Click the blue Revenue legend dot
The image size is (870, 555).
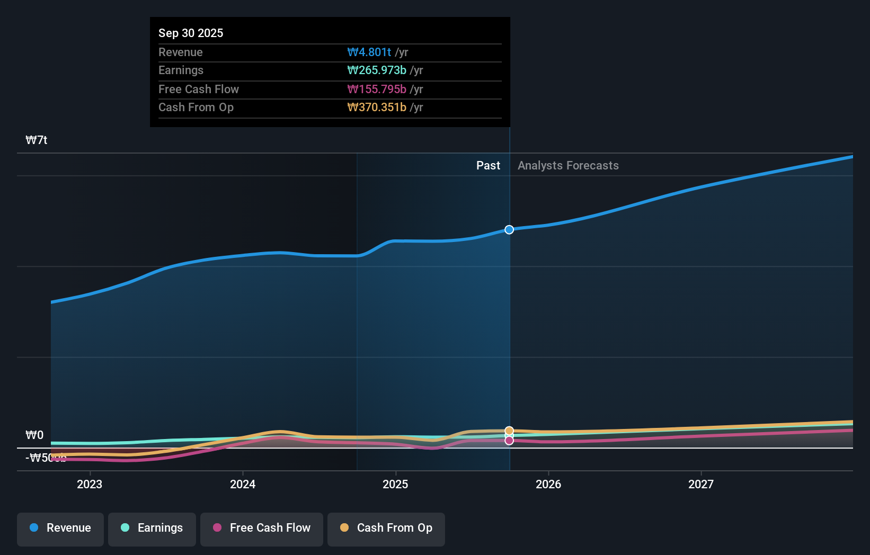click(x=34, y=528)
